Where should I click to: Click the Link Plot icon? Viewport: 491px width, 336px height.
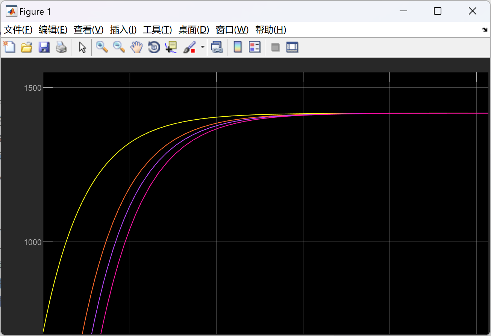[217, 47]
